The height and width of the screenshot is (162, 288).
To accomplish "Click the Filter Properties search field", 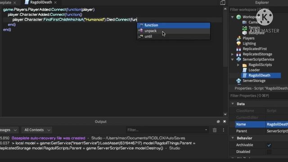I will pyautogui.click(x=259, y=96).
